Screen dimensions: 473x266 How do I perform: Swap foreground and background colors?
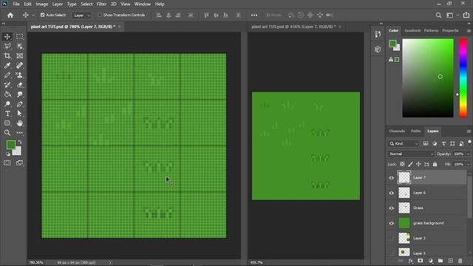pos(20,142)
